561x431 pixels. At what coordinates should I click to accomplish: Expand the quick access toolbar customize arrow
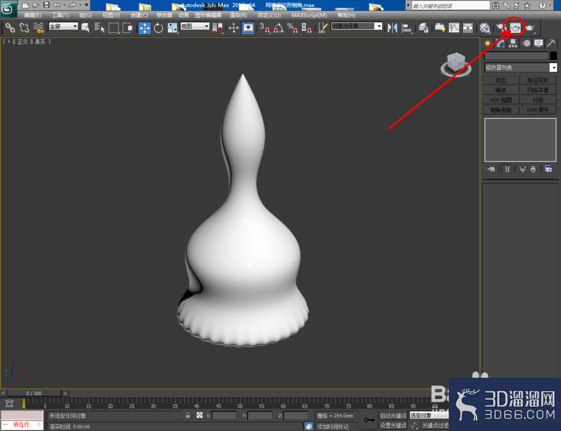86,5
